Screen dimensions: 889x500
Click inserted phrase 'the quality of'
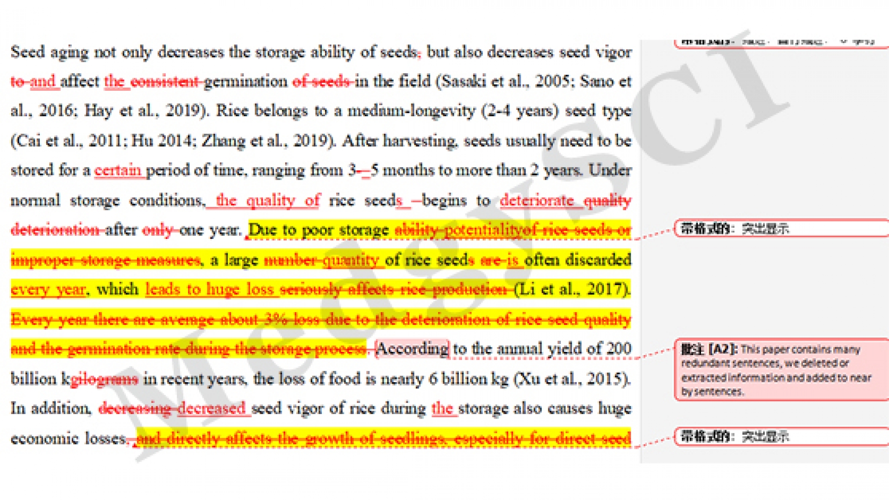(268, 200)
